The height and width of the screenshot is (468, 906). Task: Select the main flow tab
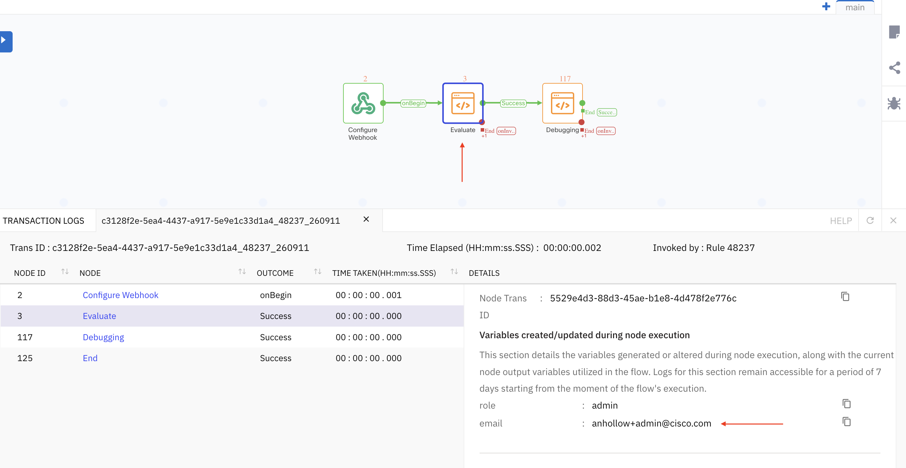(855, 7)
